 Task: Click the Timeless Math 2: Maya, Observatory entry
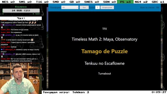coord(104,39)
